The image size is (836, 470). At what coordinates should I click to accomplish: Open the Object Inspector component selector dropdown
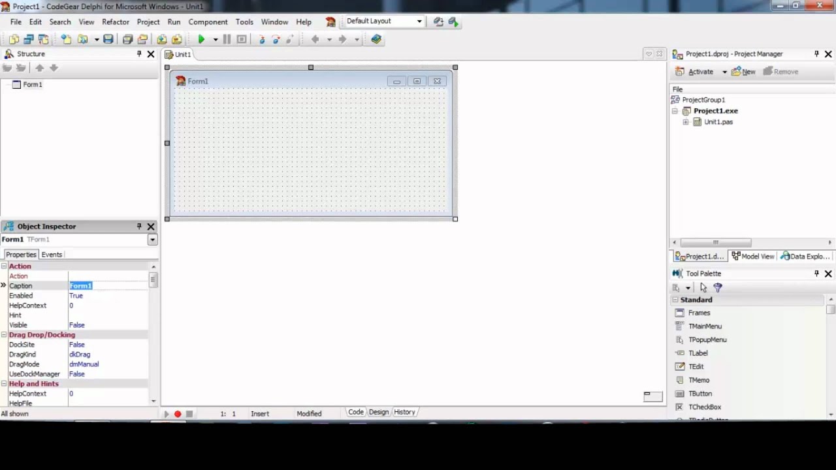pos(152,240)
